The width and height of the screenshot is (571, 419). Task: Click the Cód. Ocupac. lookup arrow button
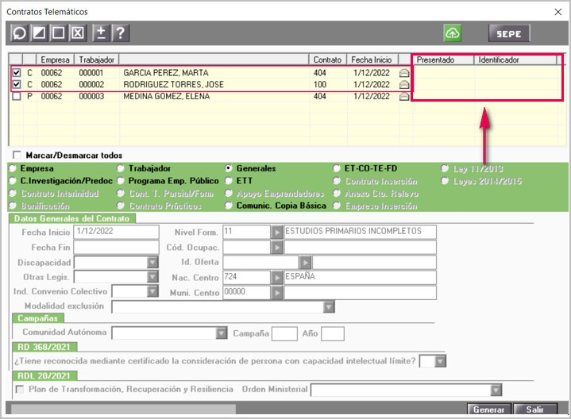(276, 248)
